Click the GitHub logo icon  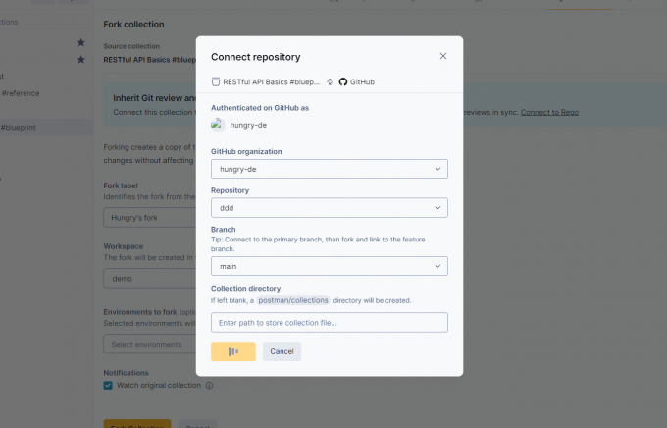(x=343, y=81)
